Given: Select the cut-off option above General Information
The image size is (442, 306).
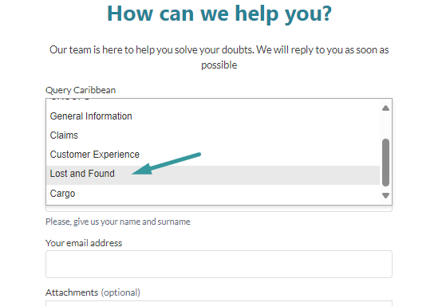Looking at the screenshot, I should point(213,100).
